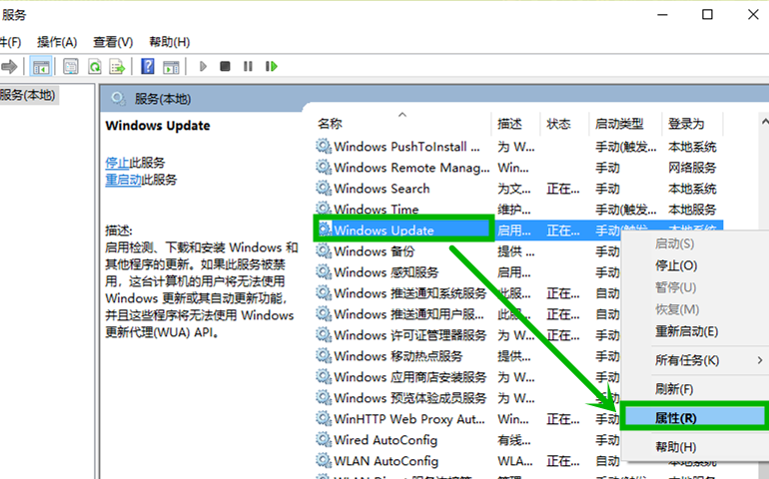
Task: Select the Wired AutoConfig service name
Action: (x=385, y=440)
